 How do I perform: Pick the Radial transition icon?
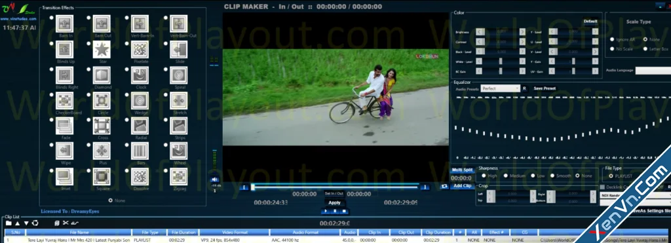(140, 126)
